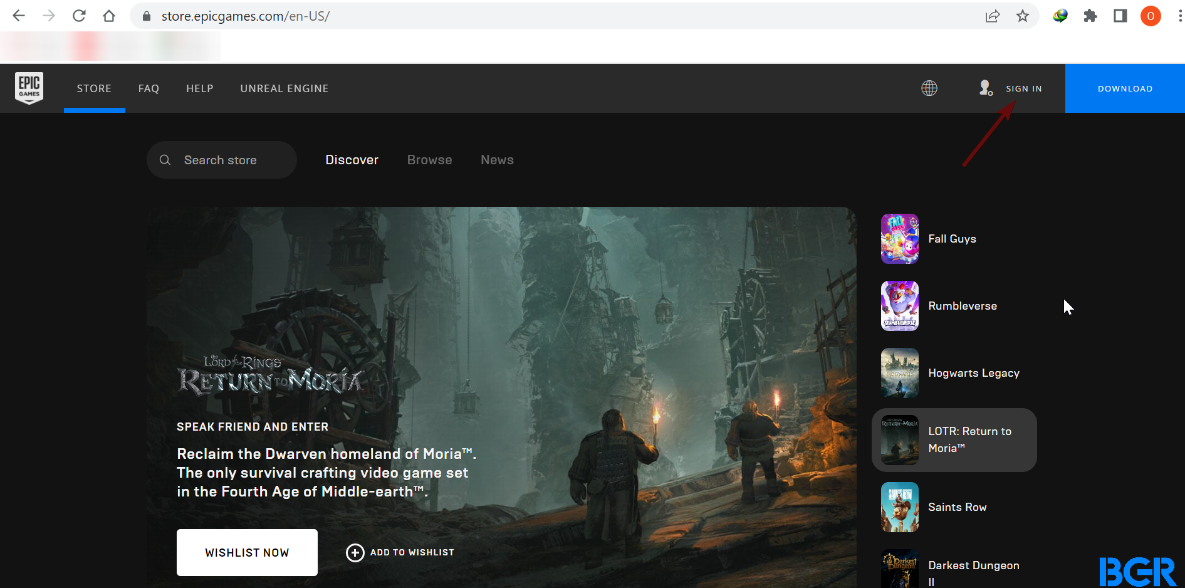
Task: Click the Fall Guys title text
Action: coord(952,239)
